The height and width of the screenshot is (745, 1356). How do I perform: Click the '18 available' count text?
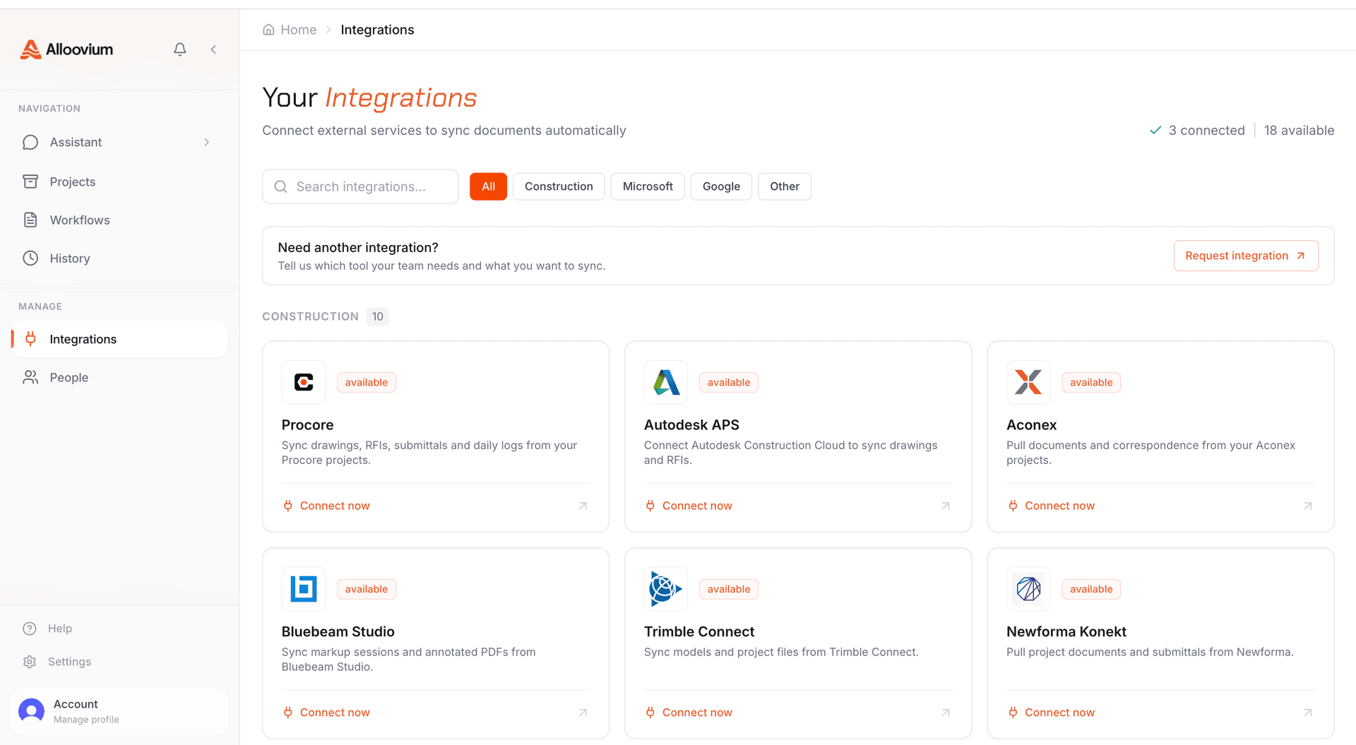coord(1299,130)
